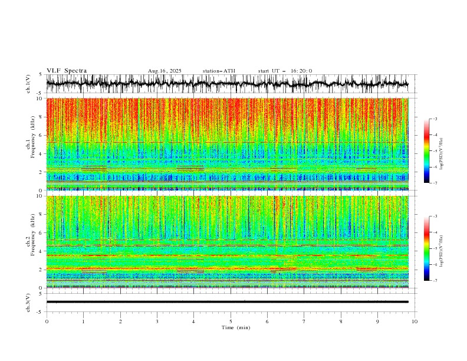Click the ch.1 colorbar "log(PSD)(V²/Hz)" label
Image resolution: width=467 pixels, height=361 pixels.
(442, 154)
